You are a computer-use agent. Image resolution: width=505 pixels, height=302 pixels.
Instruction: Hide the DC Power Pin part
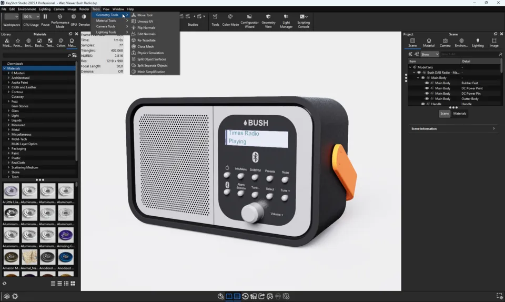[427, 93]
